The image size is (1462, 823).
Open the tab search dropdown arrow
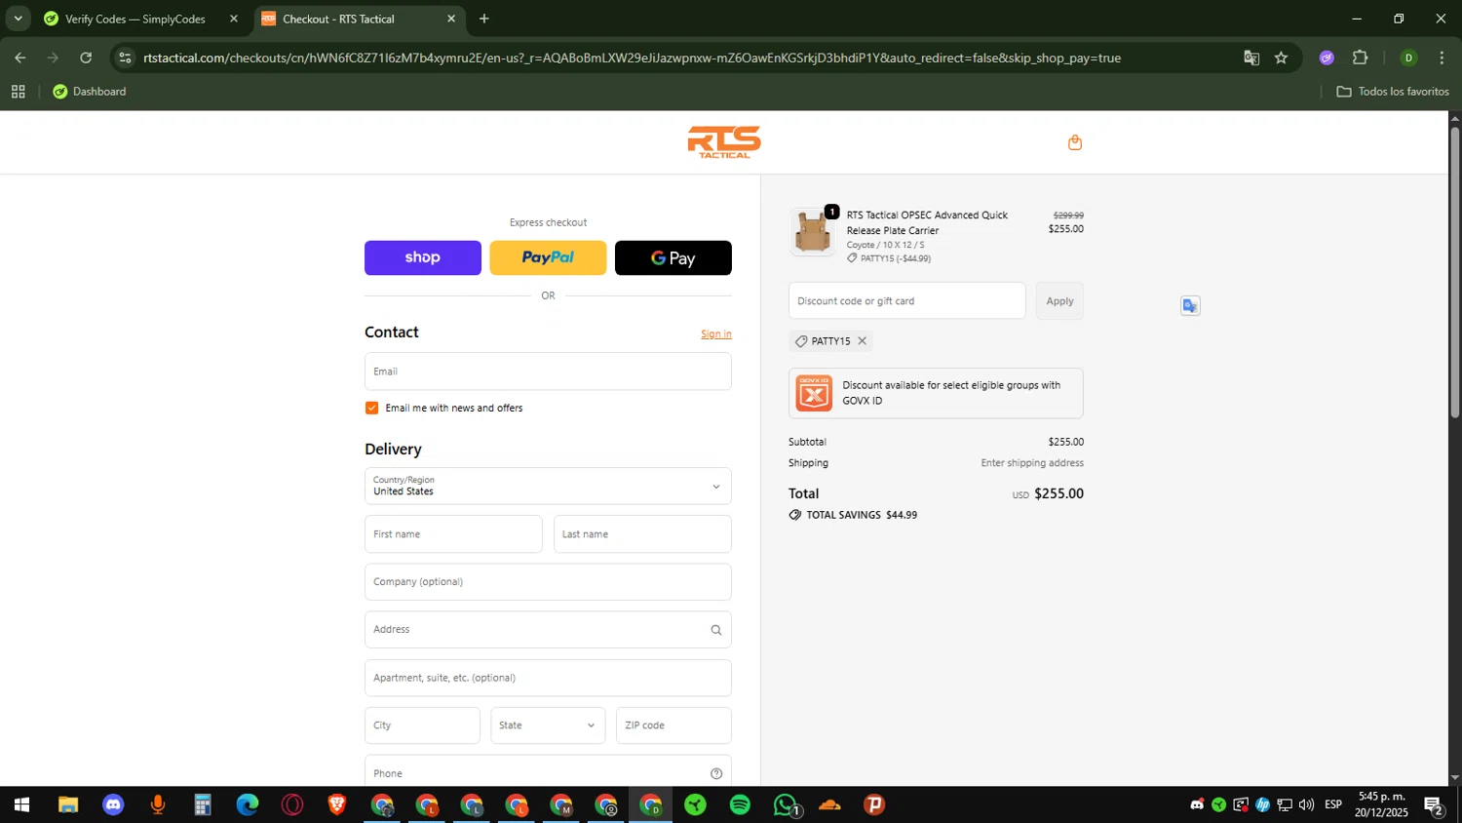click(18, 19)
